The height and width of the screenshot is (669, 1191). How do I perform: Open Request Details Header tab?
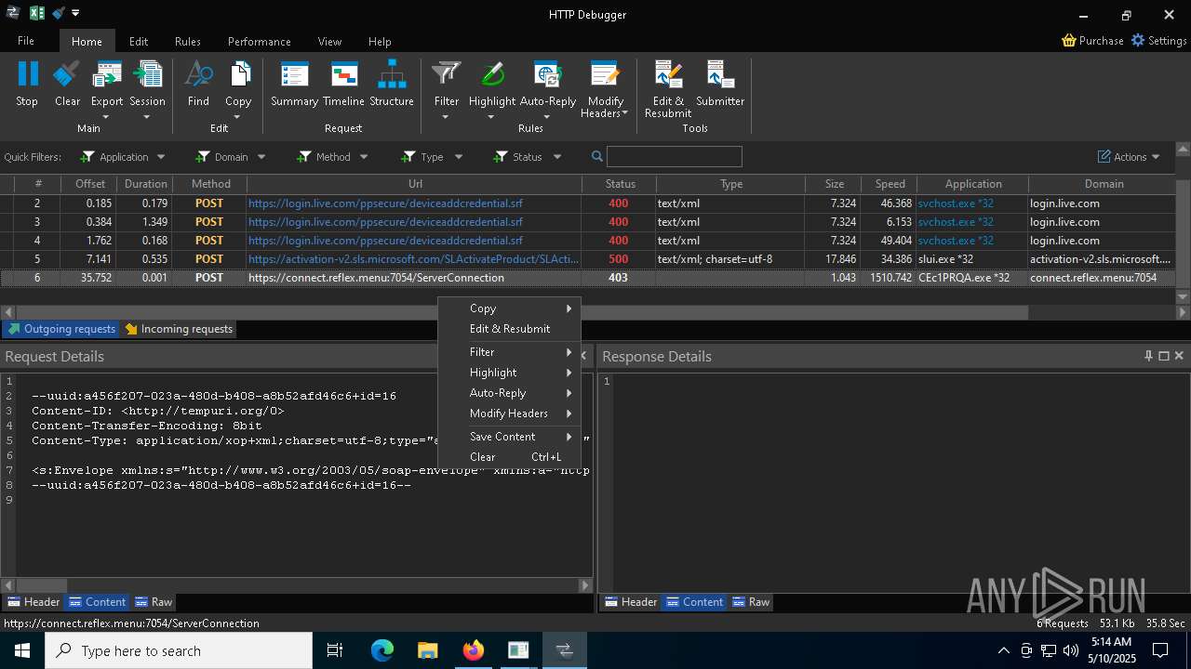33,602
